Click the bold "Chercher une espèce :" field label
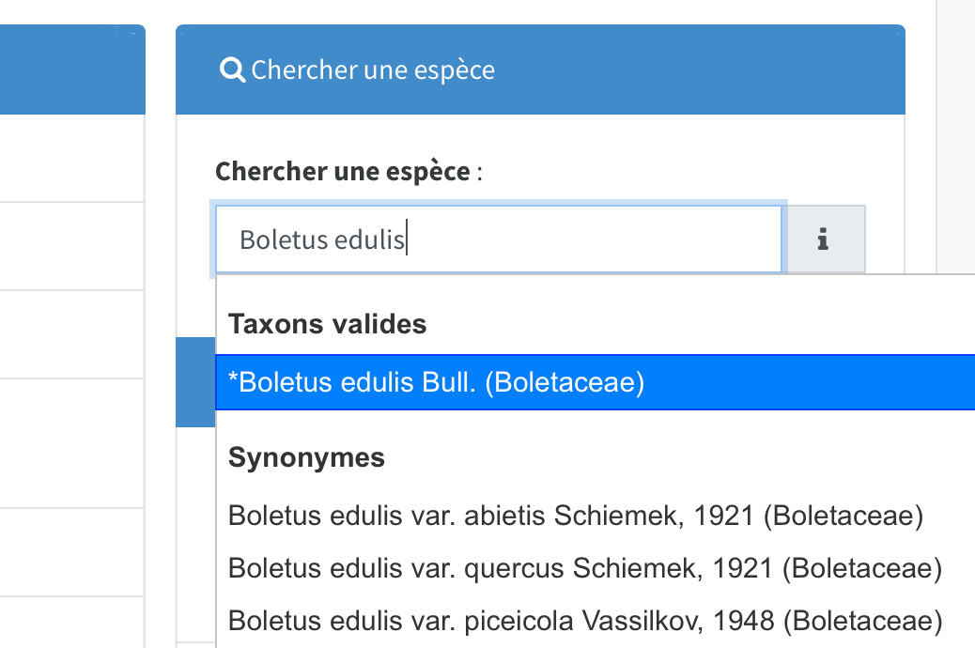975x648 pixels. pos(342,172)
